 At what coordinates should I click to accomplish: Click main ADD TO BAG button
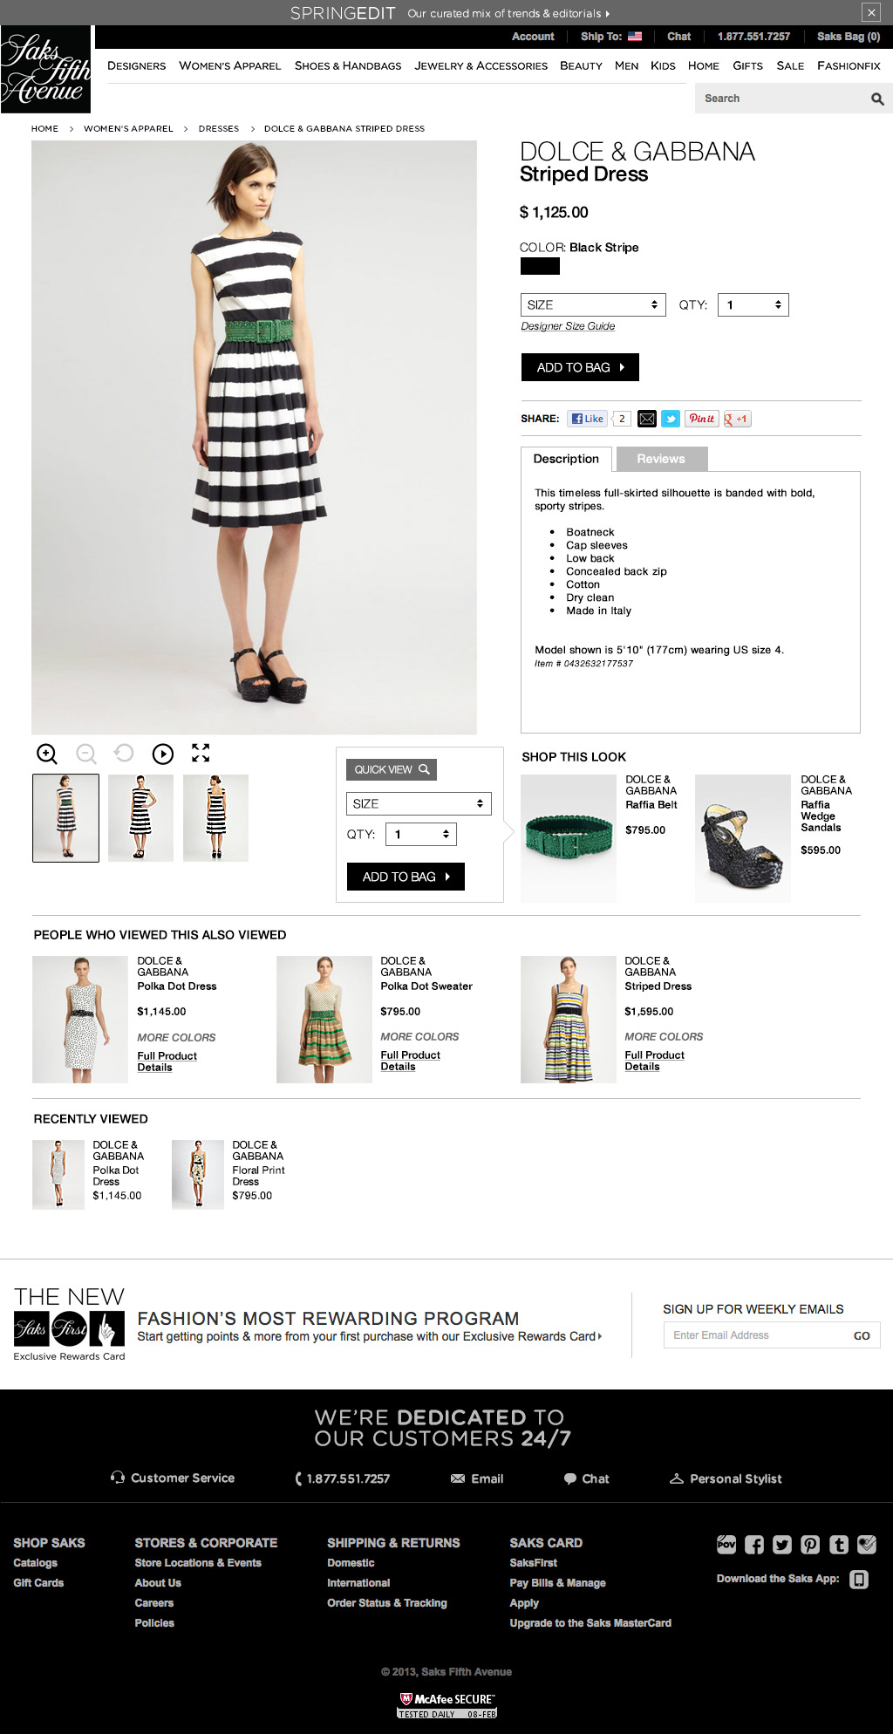pyautogui.click(x=580, y=367)
